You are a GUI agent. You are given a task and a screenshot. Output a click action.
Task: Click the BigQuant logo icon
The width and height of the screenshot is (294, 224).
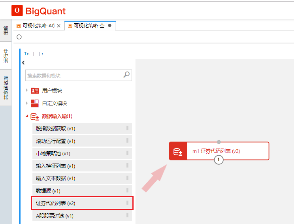(17, 11)
